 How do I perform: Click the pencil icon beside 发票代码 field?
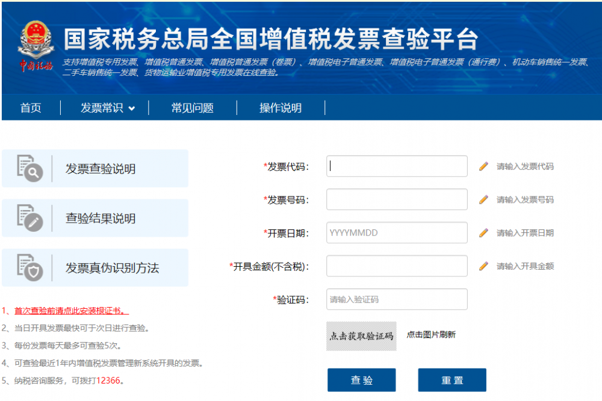483,167
